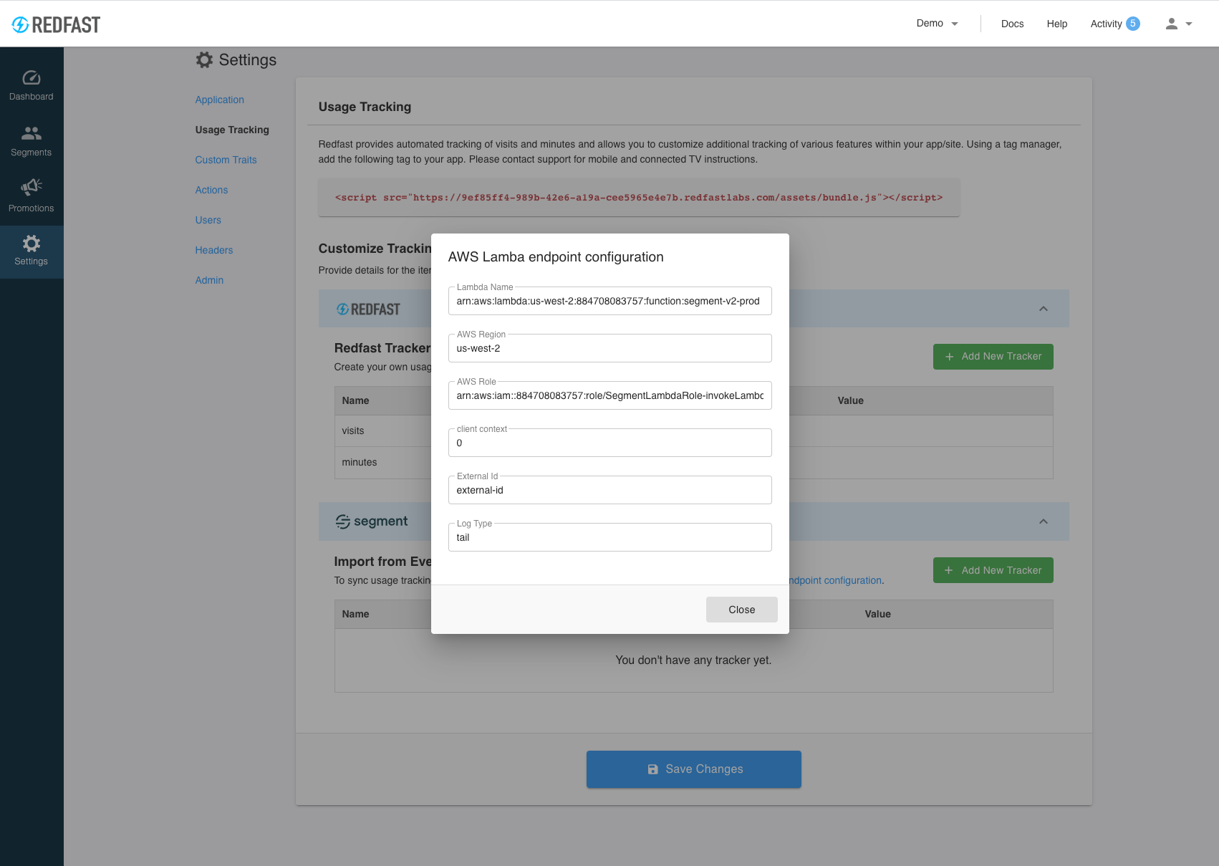The height and width of the screenshot is (866, 1219).
Task: Click the Redfast logo in tracker section
Action: pos(368,309)
